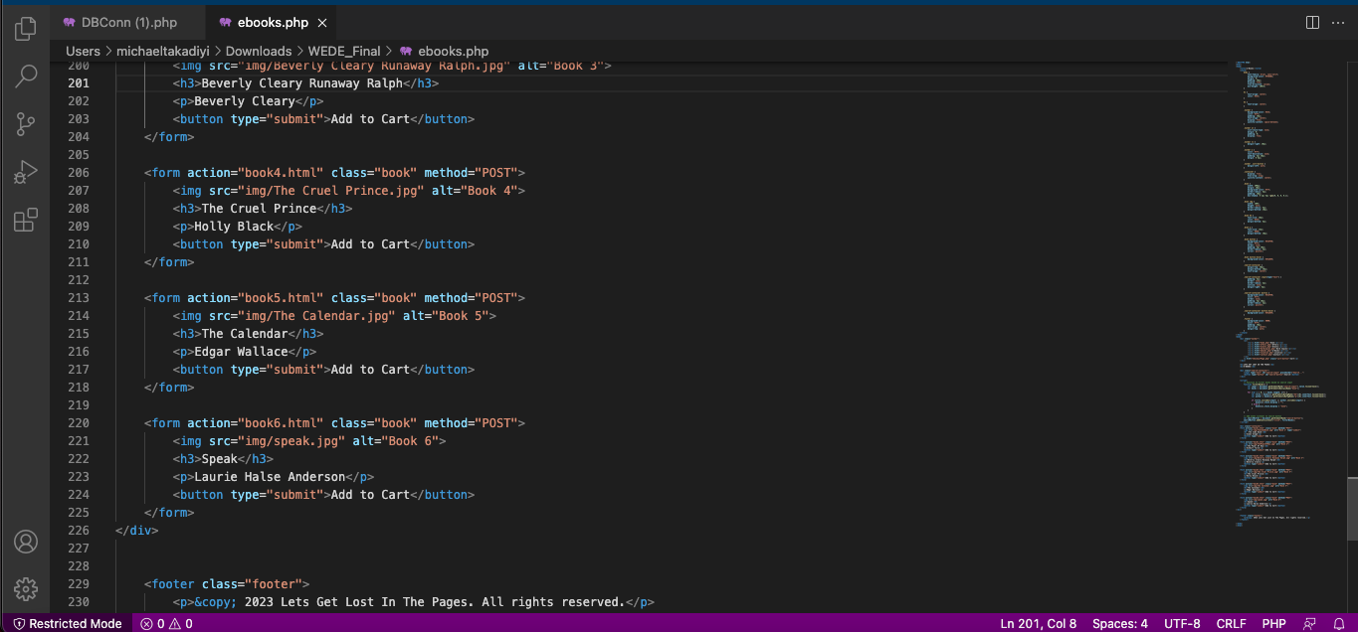Click the "img/speak.jpg" src value
The height and width of the screenshot is (632, 1358).
[x=291, y=440]
